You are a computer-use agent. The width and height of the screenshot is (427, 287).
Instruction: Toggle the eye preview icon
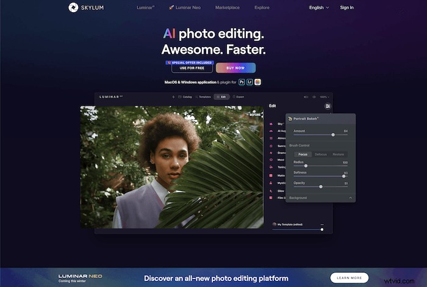tap(314, 96)
